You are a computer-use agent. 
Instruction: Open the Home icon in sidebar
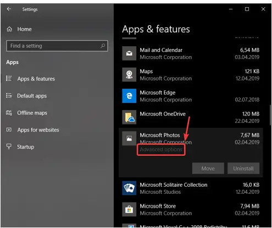coord(9,29)
